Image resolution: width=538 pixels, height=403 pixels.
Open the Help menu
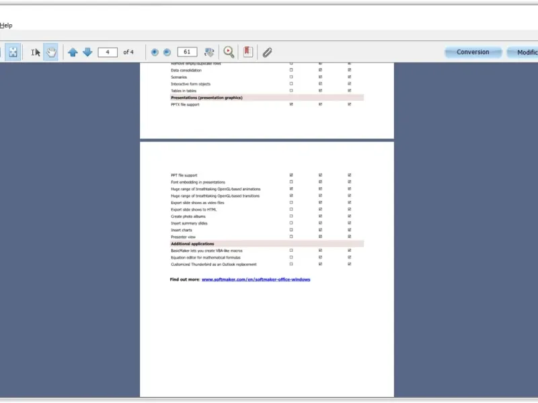[x=6, y=26]
